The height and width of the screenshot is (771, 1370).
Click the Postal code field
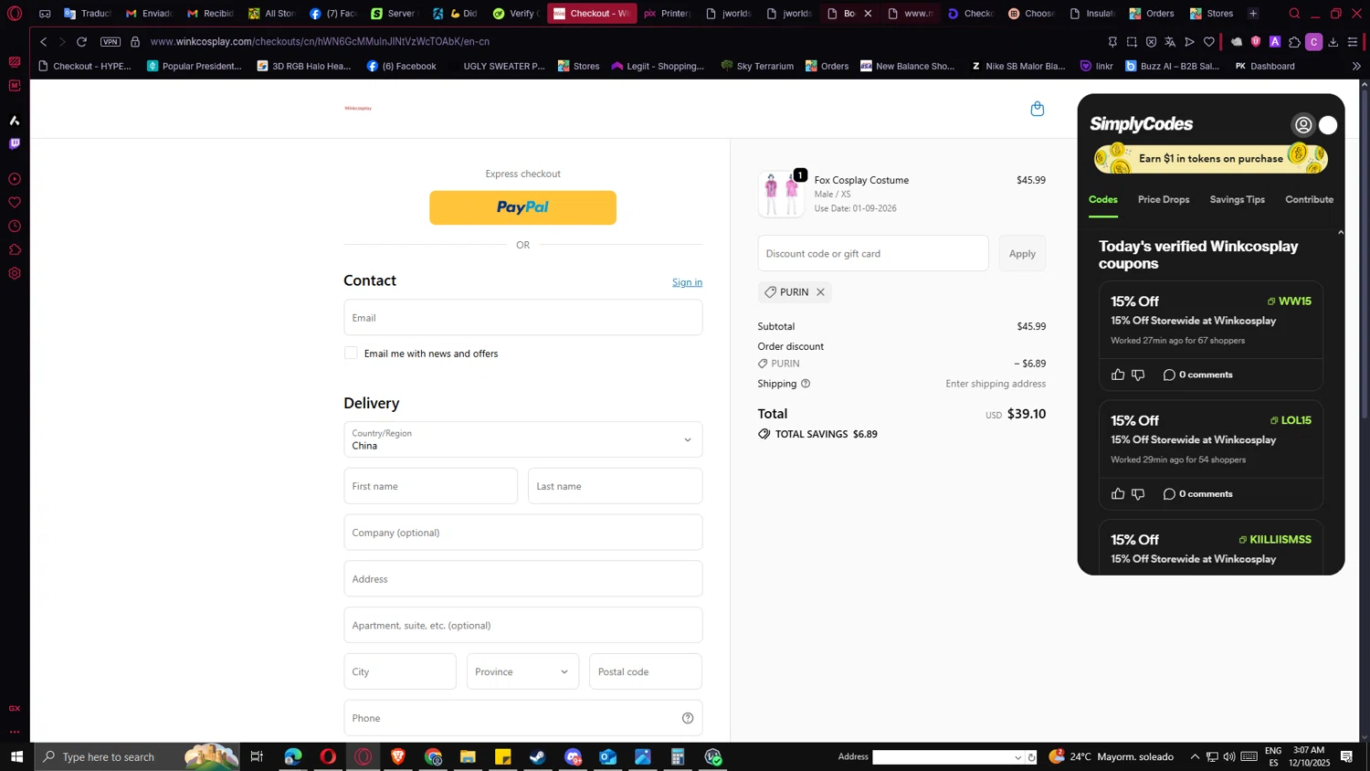pyautogui.click(x=646, y=671)
